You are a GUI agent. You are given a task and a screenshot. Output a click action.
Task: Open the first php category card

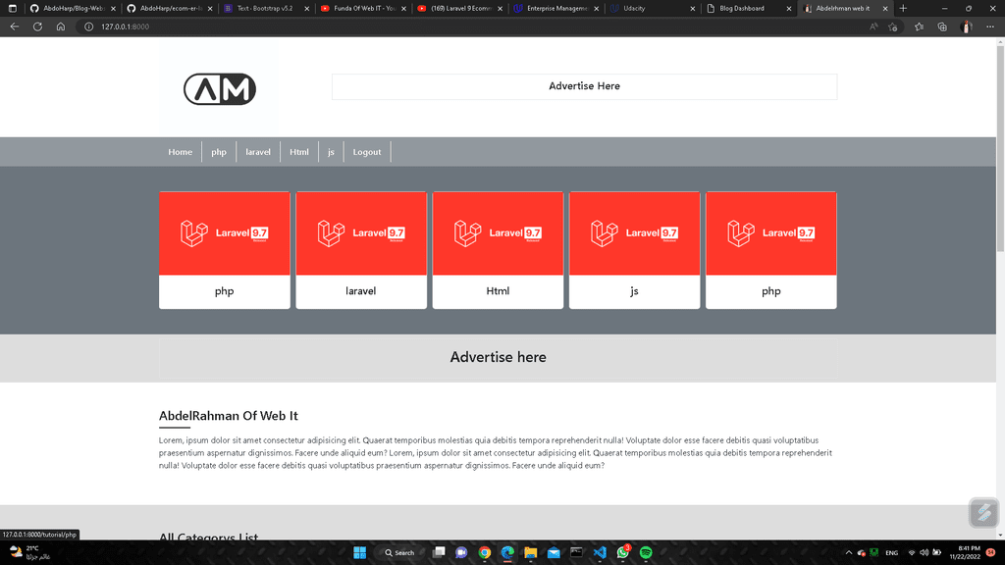point(225,250)
